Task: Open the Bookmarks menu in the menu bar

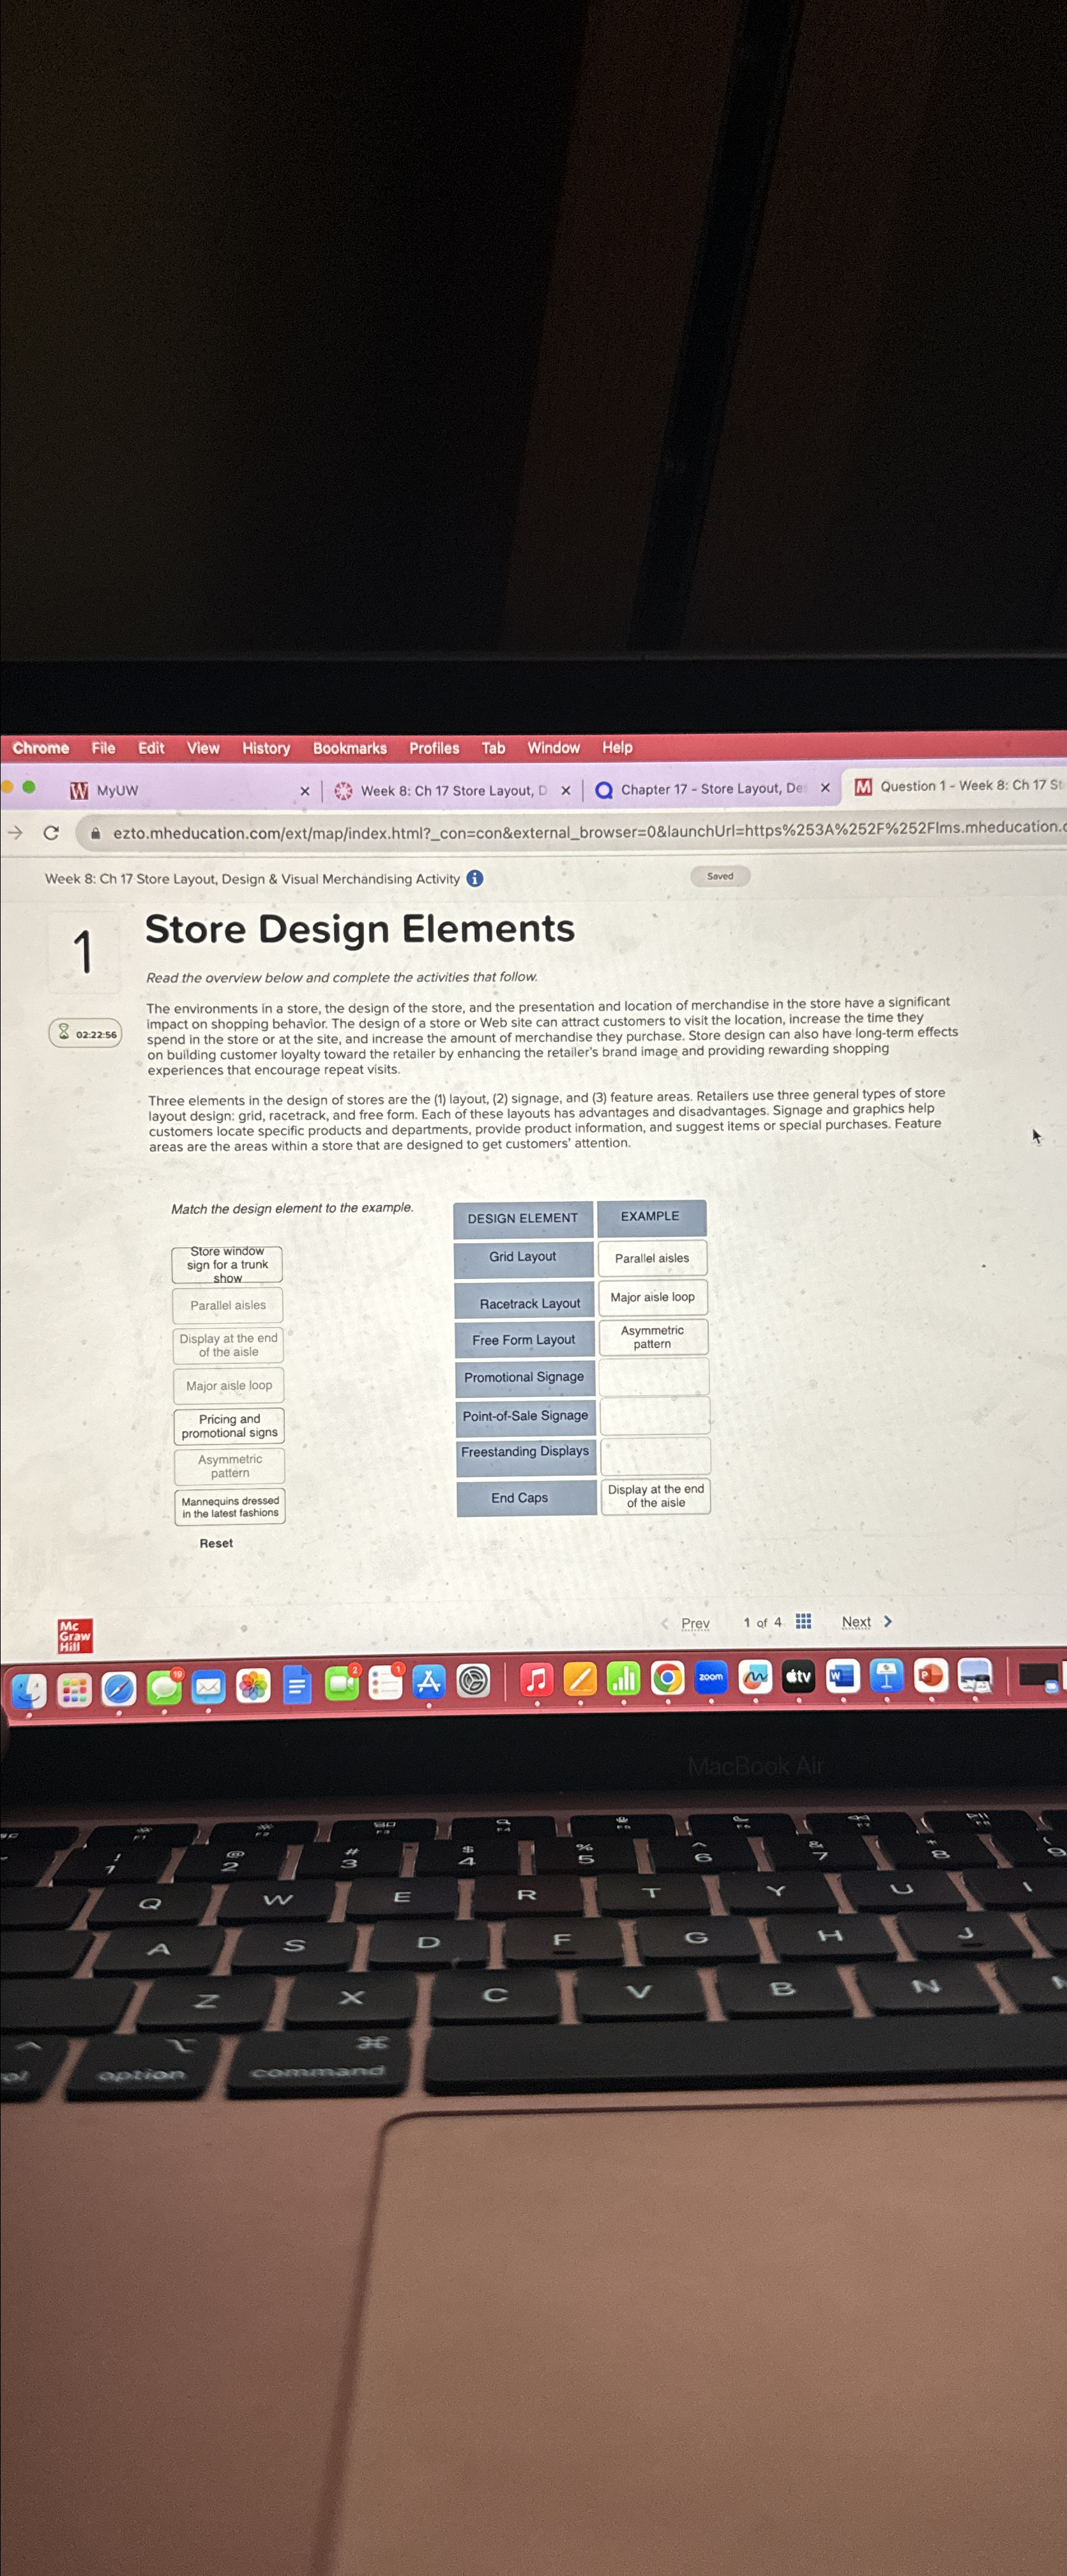Action: (350, 748)
